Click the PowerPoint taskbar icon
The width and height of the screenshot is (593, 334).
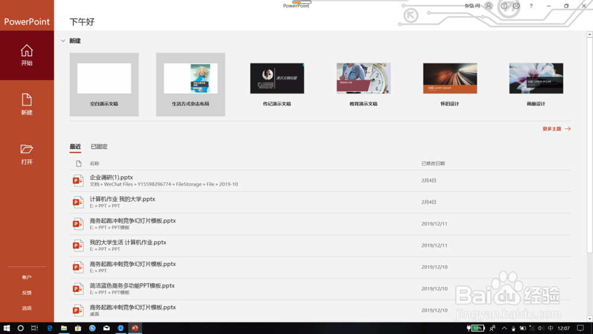135,328
